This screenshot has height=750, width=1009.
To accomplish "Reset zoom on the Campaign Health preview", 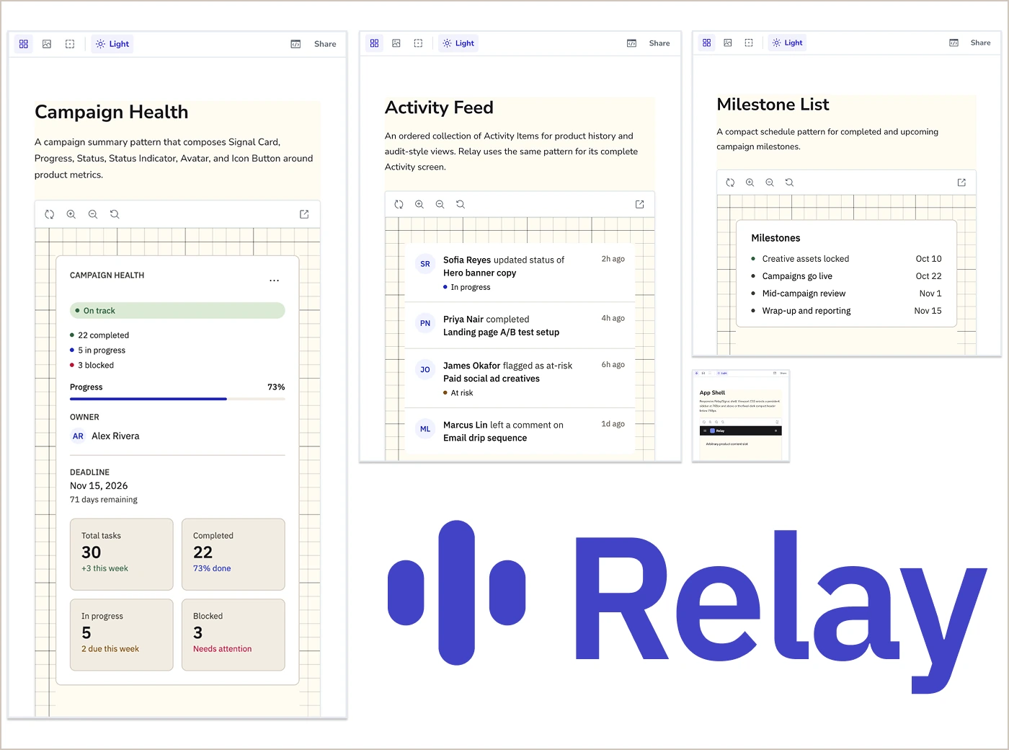I will tap(115, 214).
